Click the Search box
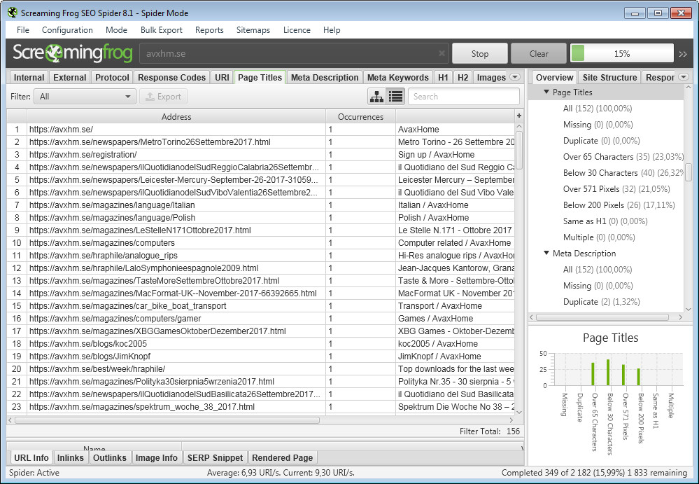This screenshot has height=484, width=699. tap(464, 97)
